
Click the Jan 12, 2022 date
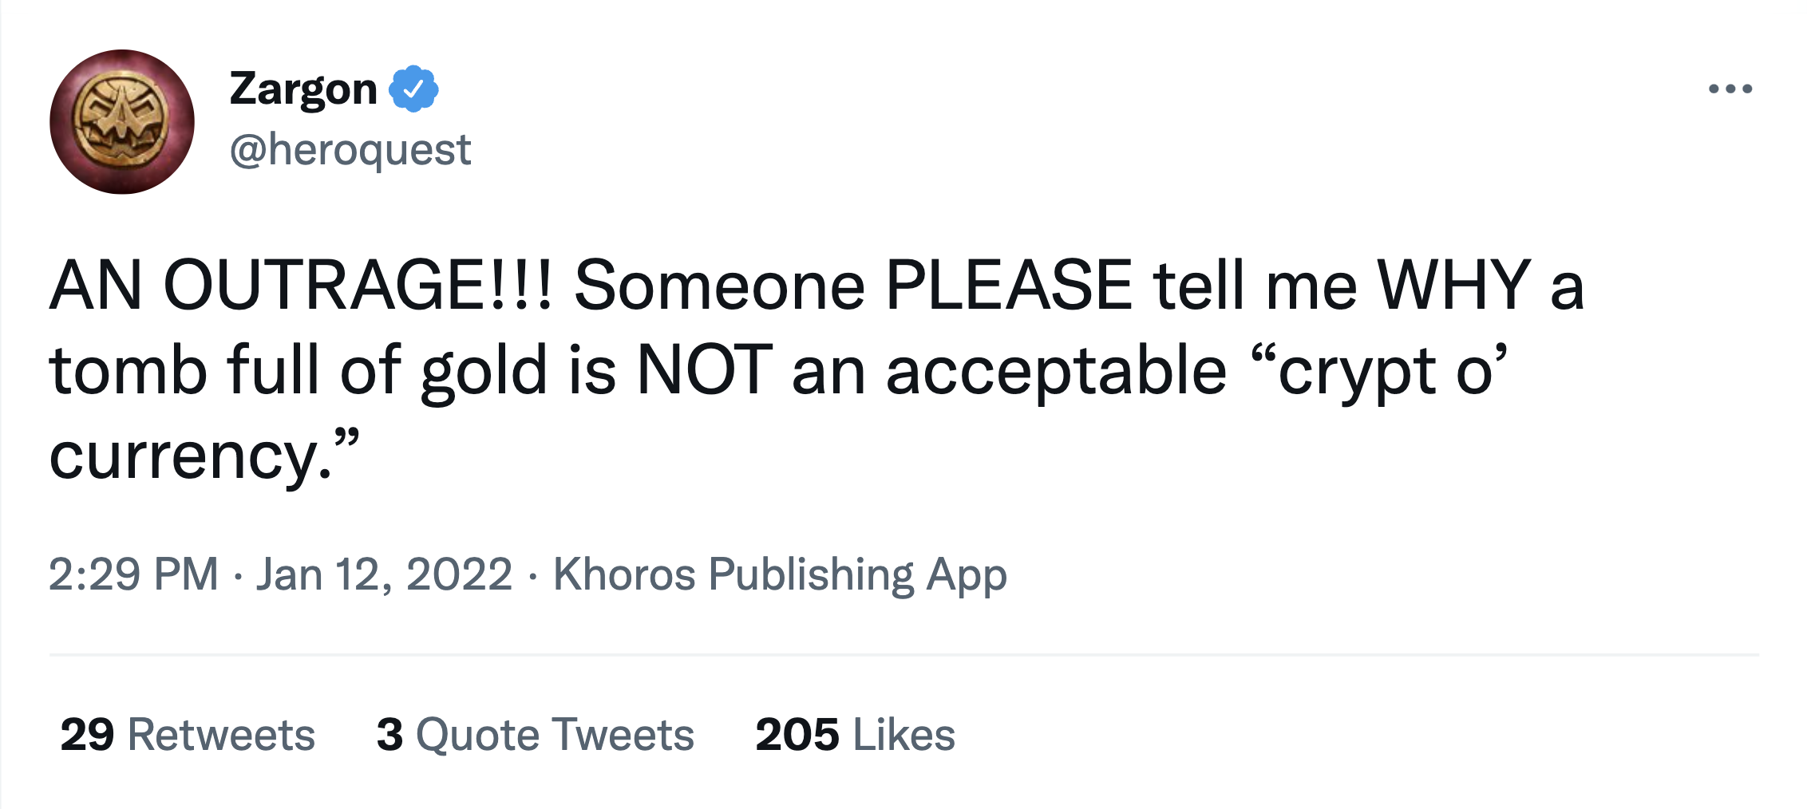(384, 574)
